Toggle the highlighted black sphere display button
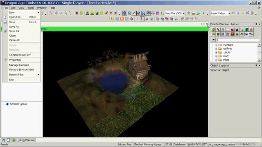The width and height of the screenshot is (262, 147). tap(139, 13)
